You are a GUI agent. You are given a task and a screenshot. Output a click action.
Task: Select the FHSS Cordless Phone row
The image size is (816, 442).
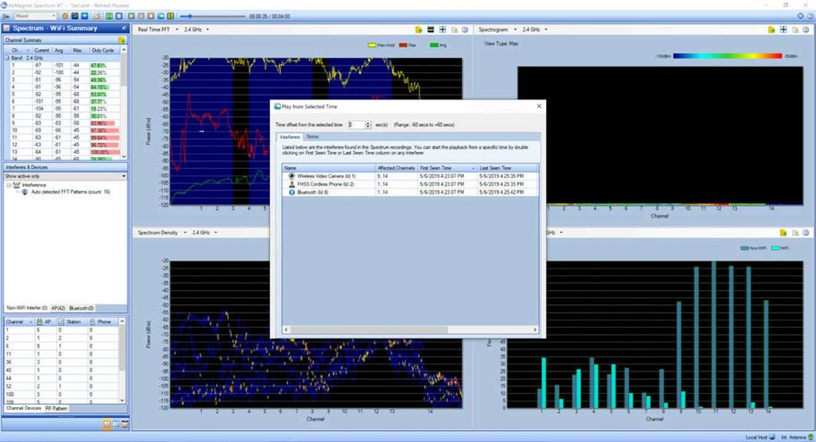coord(410,184)
